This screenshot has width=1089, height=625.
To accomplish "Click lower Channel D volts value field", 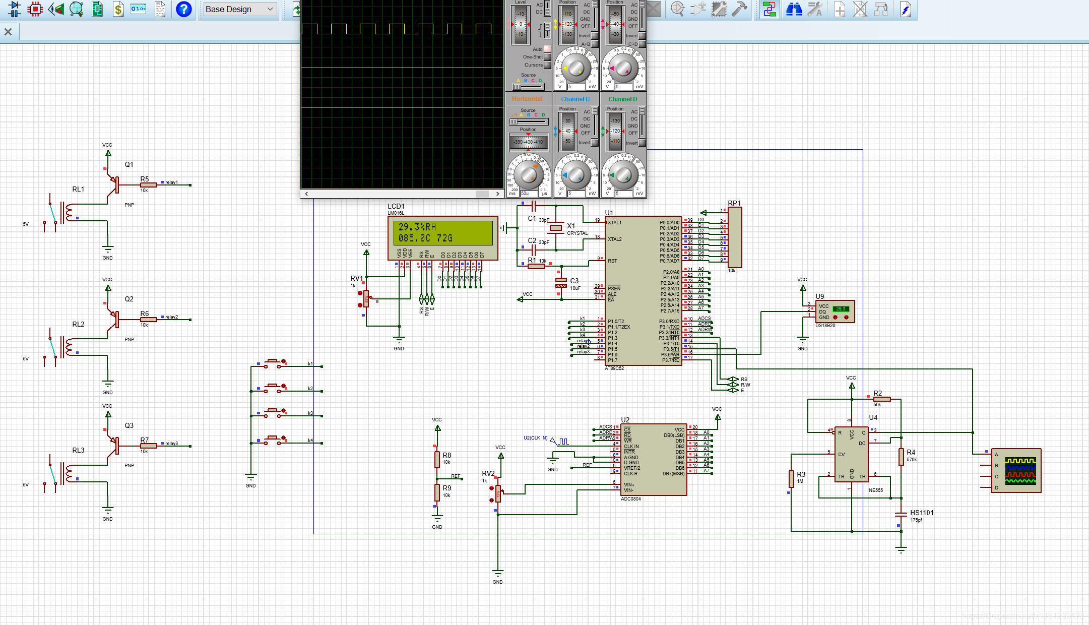I will point(624,194).
